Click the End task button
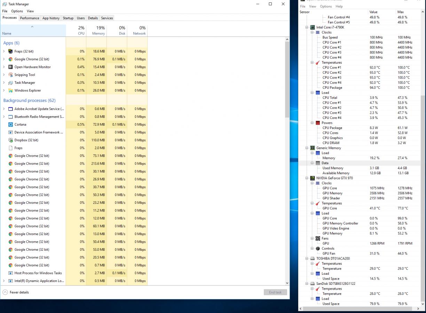This screenshot has height=313, width=426. [x=275, y=292]
